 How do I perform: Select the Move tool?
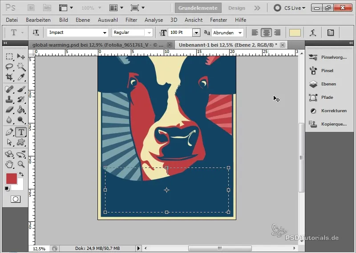pos(21,57)
